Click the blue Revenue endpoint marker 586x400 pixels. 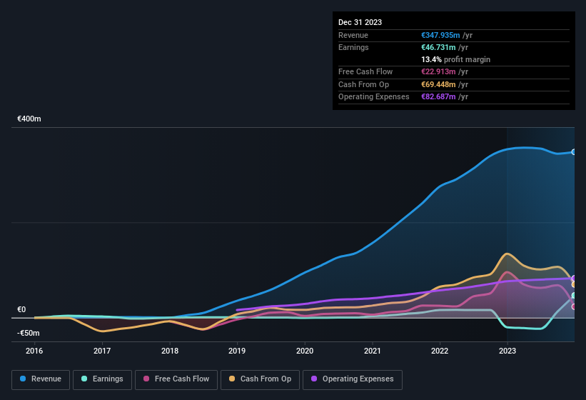574,152
